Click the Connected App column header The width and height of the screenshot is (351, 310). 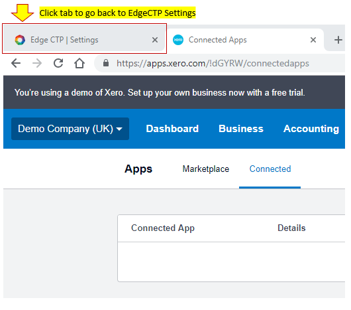point(163,228)
